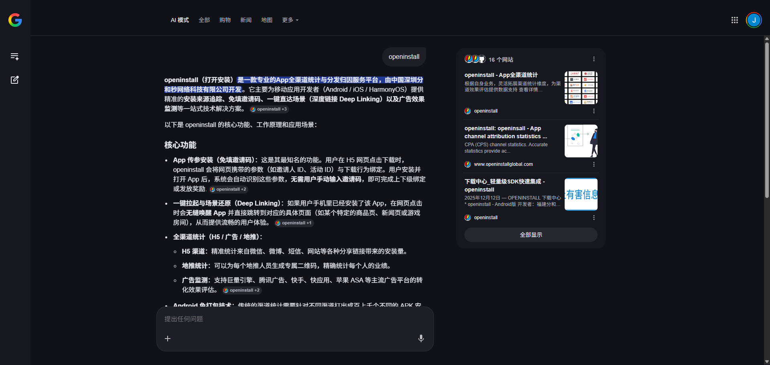This screenshot has height=365, width=770.
Task: Click the openinstall +1 citation chip
Action: [x=294, y=223]
